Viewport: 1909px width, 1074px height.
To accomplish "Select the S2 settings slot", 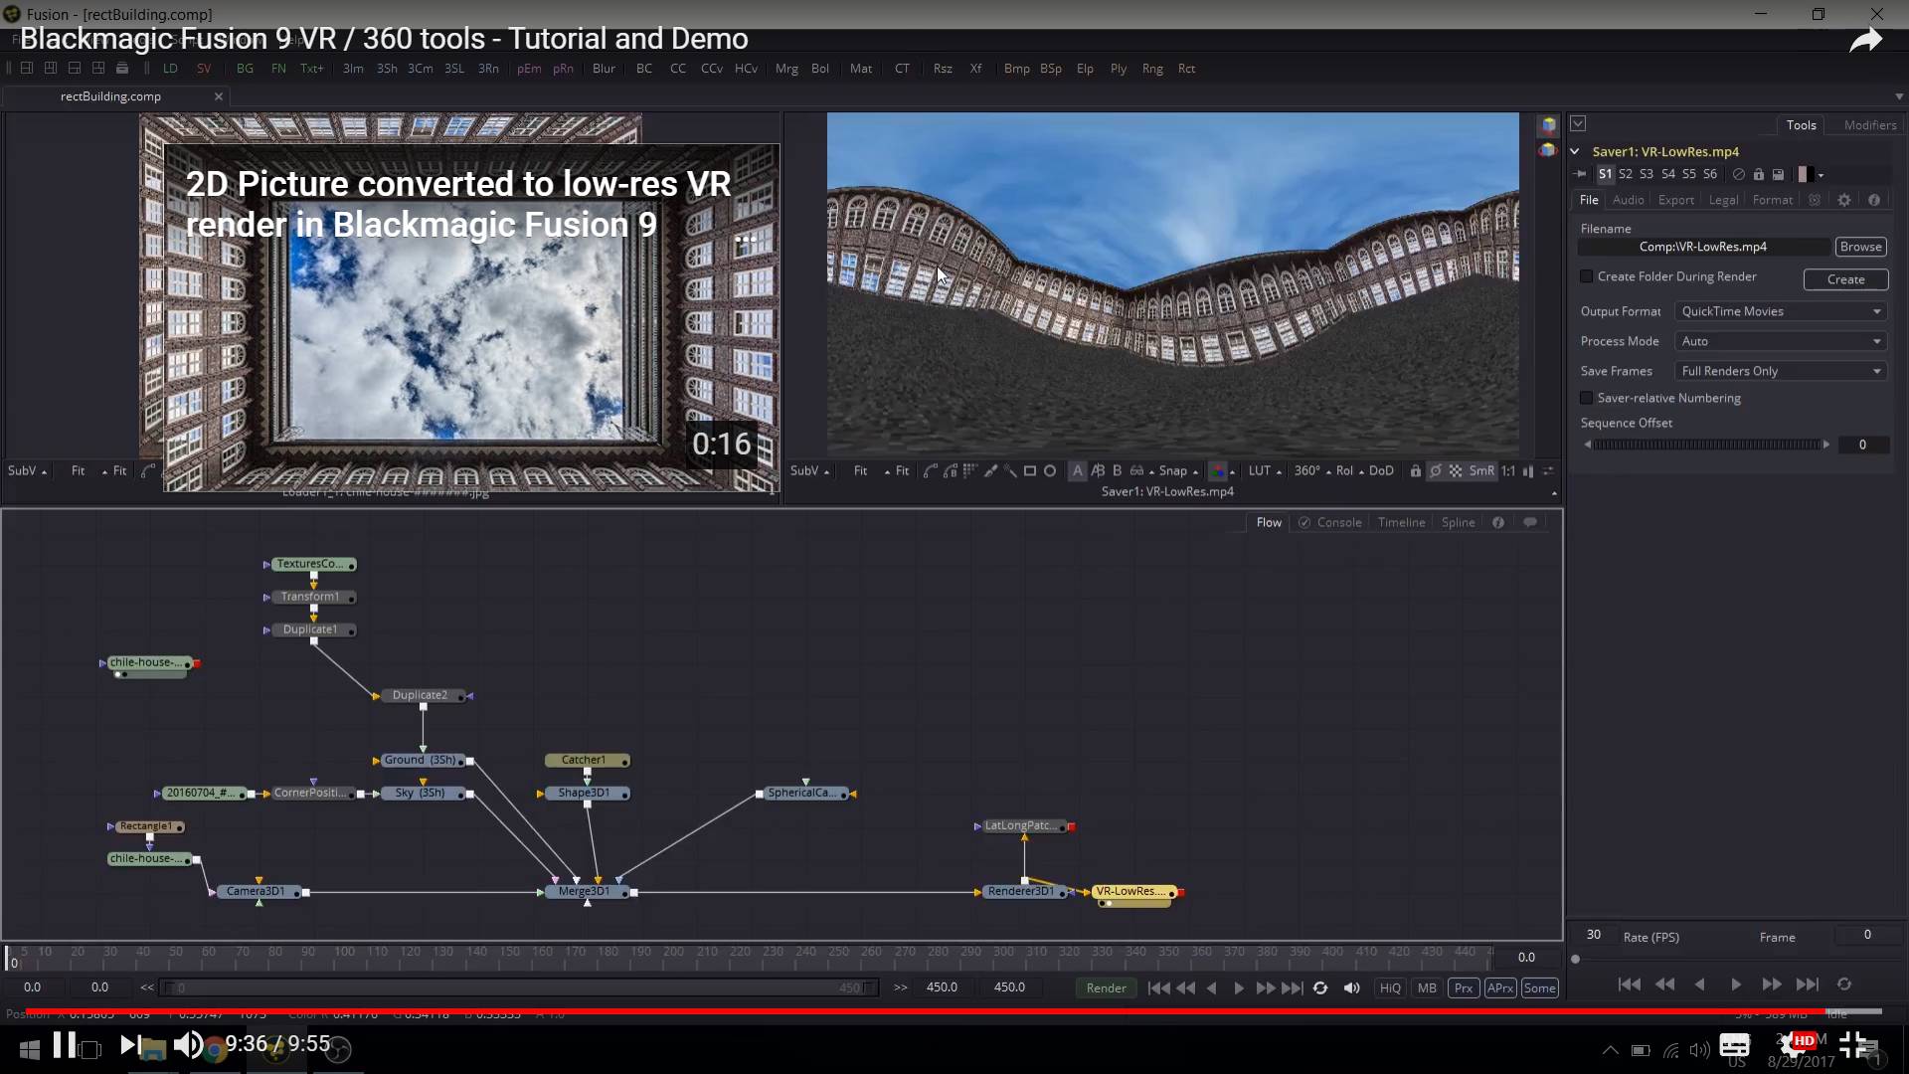I will [x=1625, y=174].
